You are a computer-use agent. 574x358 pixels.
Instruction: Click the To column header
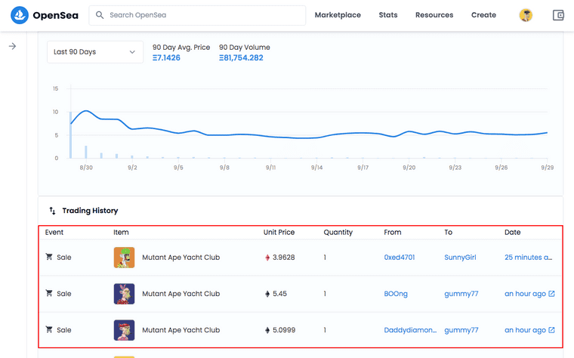point(448,232)
